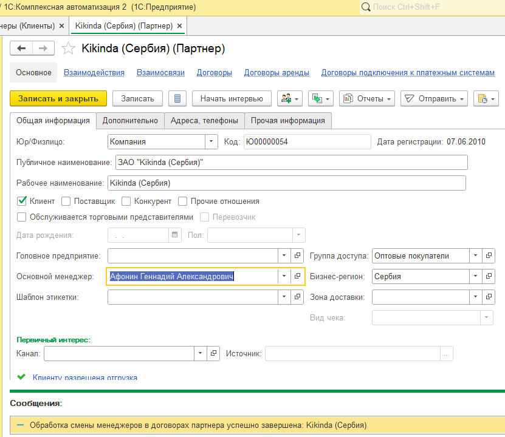Open the Взаимодействия link
Viewport: 505px width, 437px height.
[94, 73]
